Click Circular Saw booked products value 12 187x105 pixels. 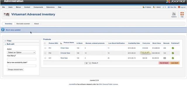[x=86, y=53]
